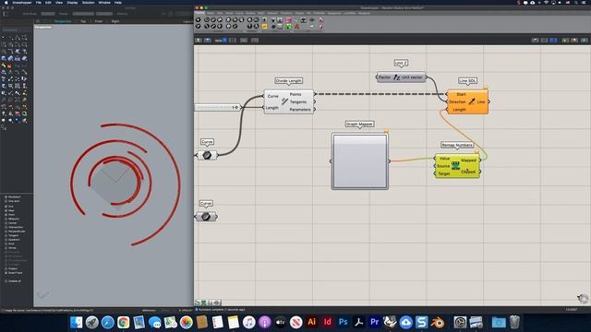Click the Start input of Line SDL
The height and width of the screenshot is (332, 591).
[x=461, y=94]
